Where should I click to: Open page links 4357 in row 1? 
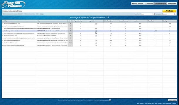(x=96, y=24)
